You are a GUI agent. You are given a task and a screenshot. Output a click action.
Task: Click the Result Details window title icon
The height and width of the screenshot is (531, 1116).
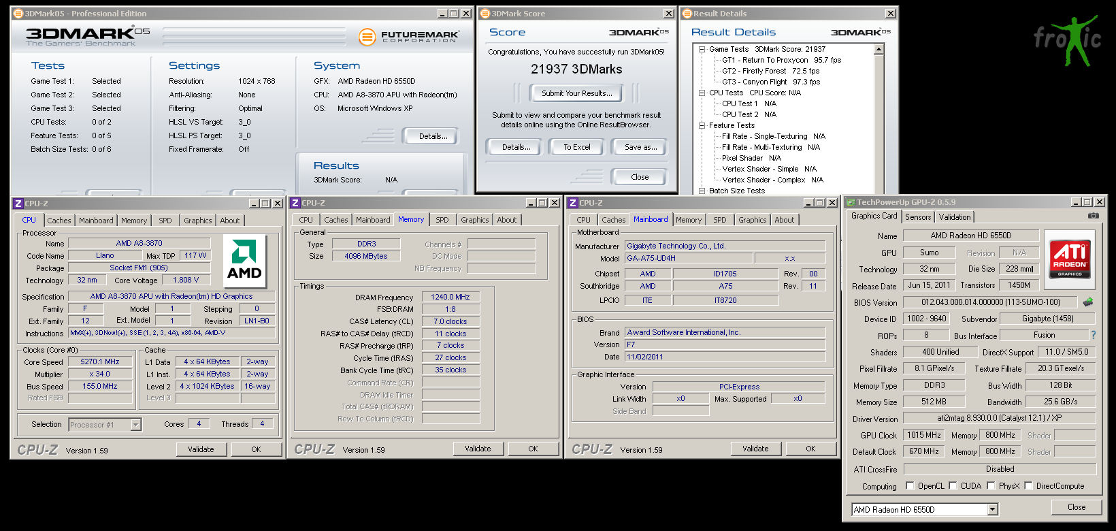pyautogui.click(x=687, y=14)
